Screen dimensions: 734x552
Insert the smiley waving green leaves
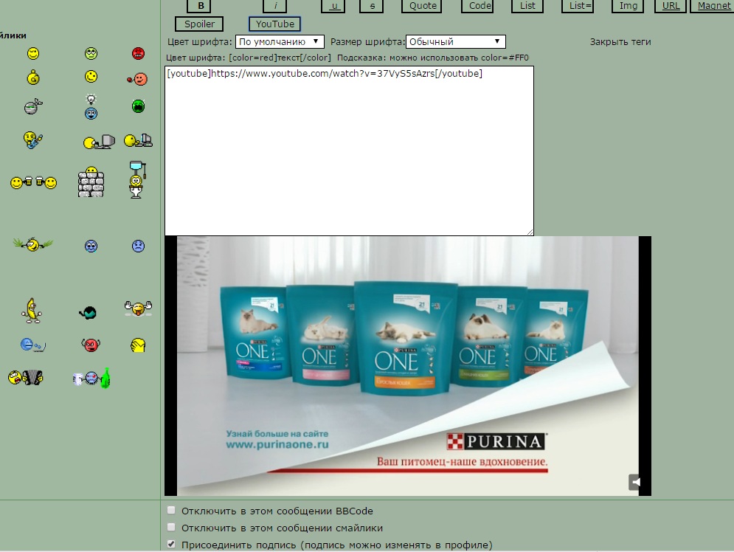(x=32, y=244)
